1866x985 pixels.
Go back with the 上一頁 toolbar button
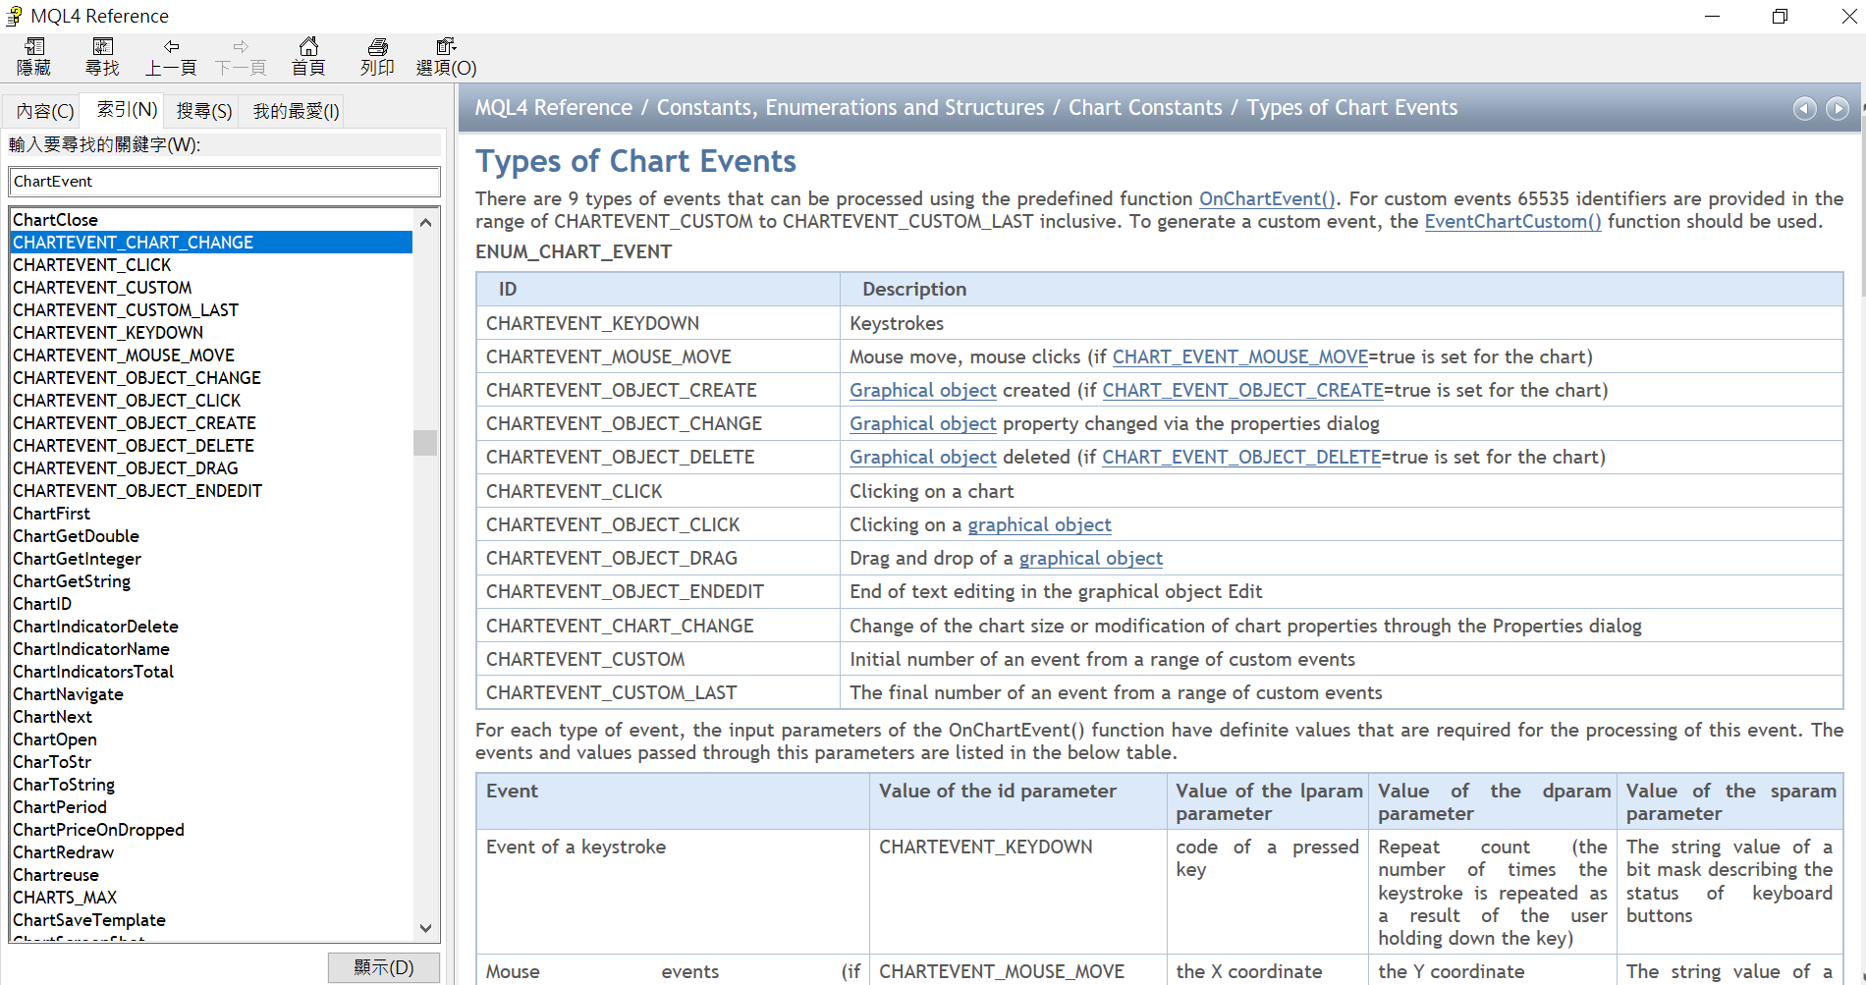(171, 57)
